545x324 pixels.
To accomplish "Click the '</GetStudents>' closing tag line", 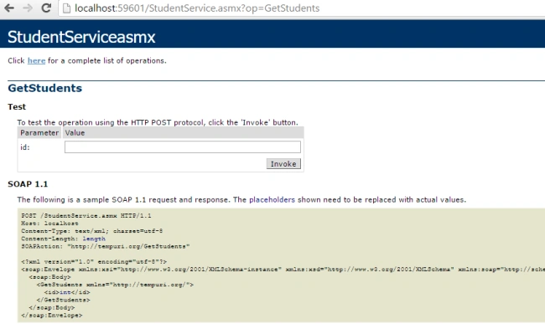I will 63,300.
